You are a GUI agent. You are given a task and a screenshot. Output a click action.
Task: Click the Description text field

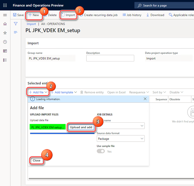pos(110,58)
